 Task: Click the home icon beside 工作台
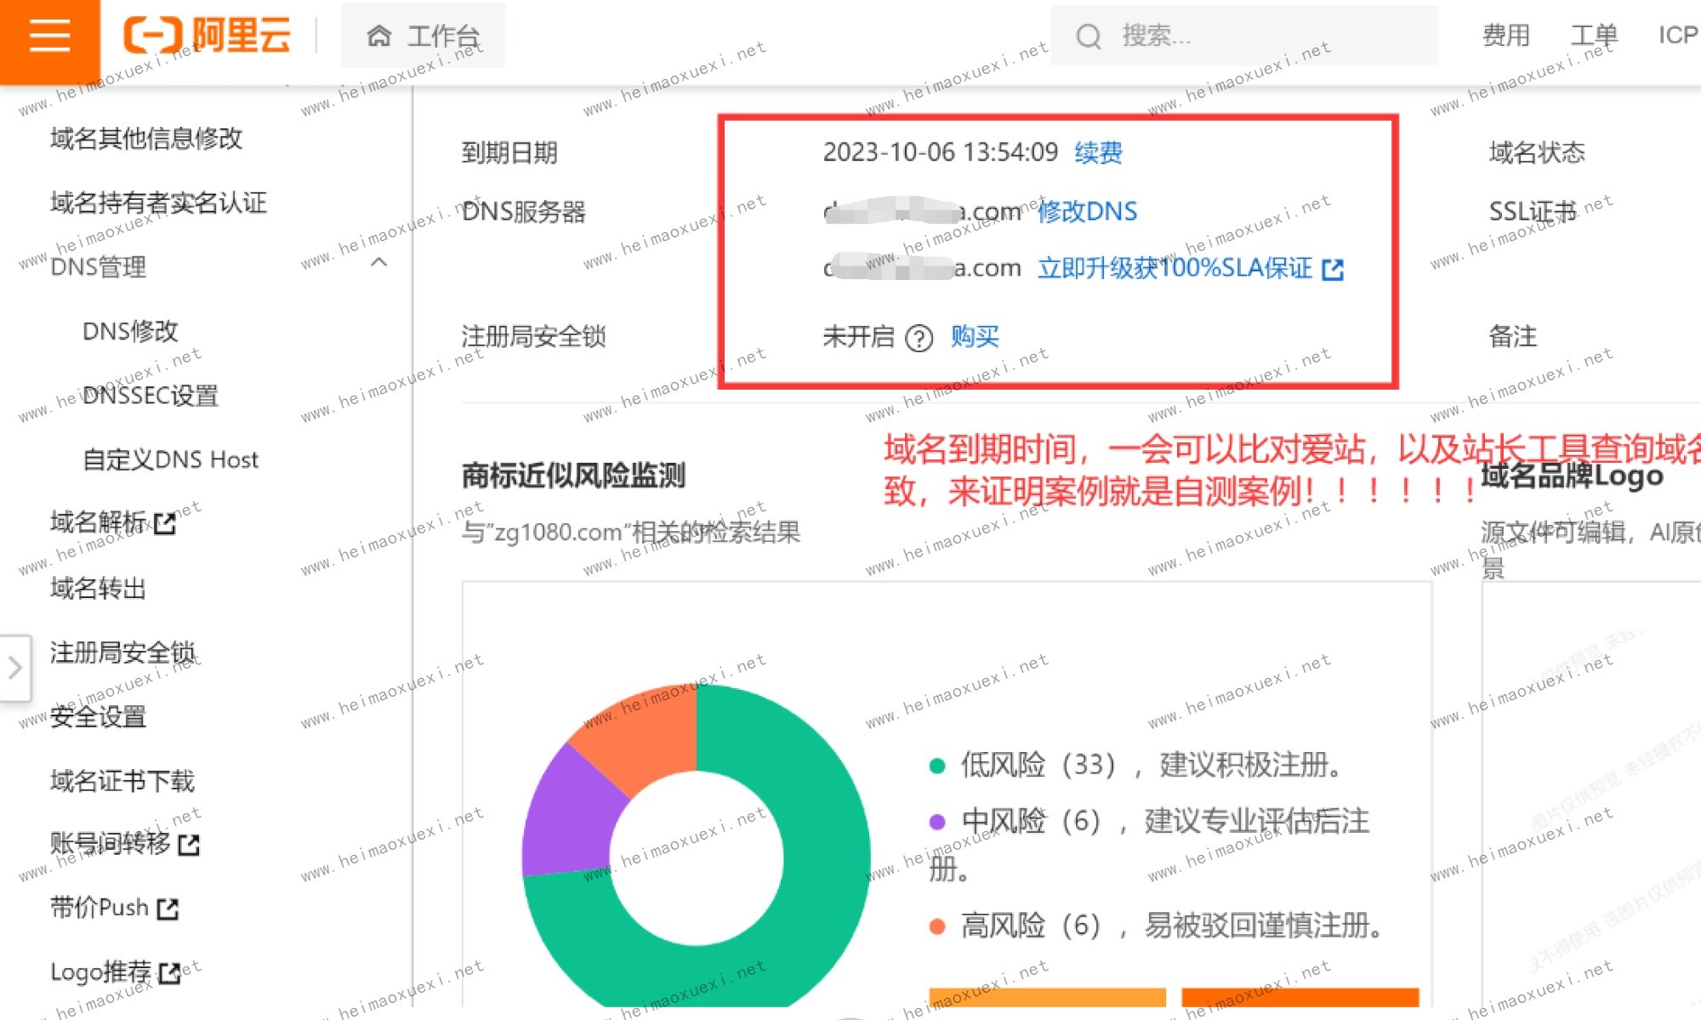coord(378,36)
